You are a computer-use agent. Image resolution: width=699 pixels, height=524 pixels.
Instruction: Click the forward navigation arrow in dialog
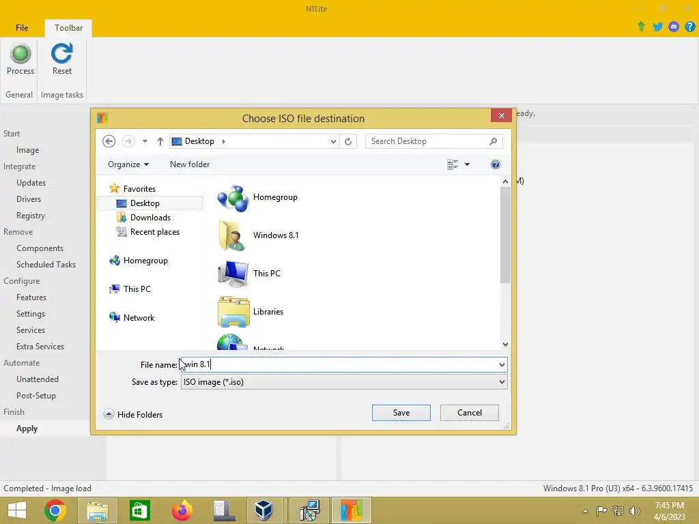(x=128, y=141)
